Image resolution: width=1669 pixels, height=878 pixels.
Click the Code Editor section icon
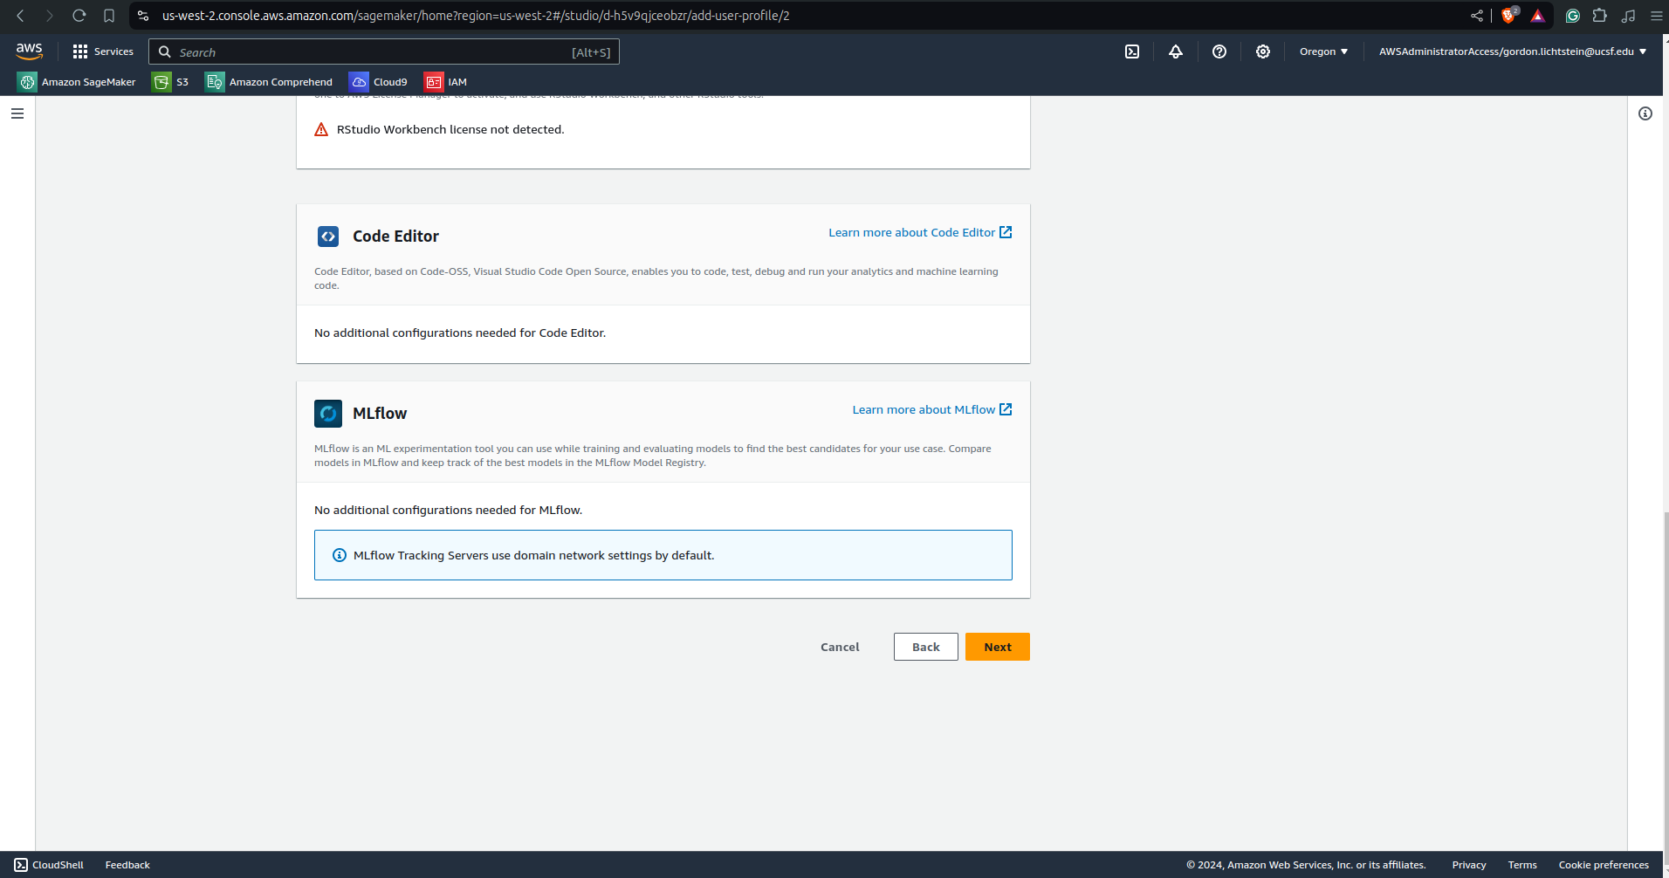[x=328, y=237]
